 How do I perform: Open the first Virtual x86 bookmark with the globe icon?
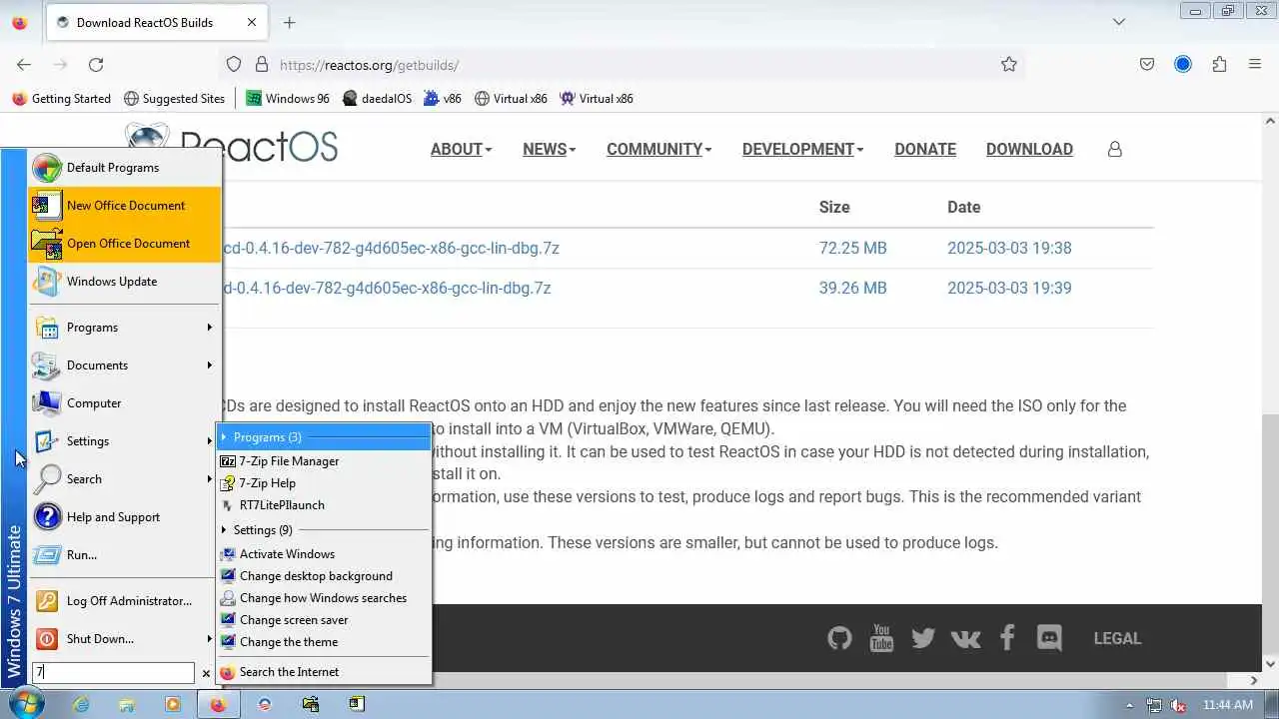coord(511,99)
